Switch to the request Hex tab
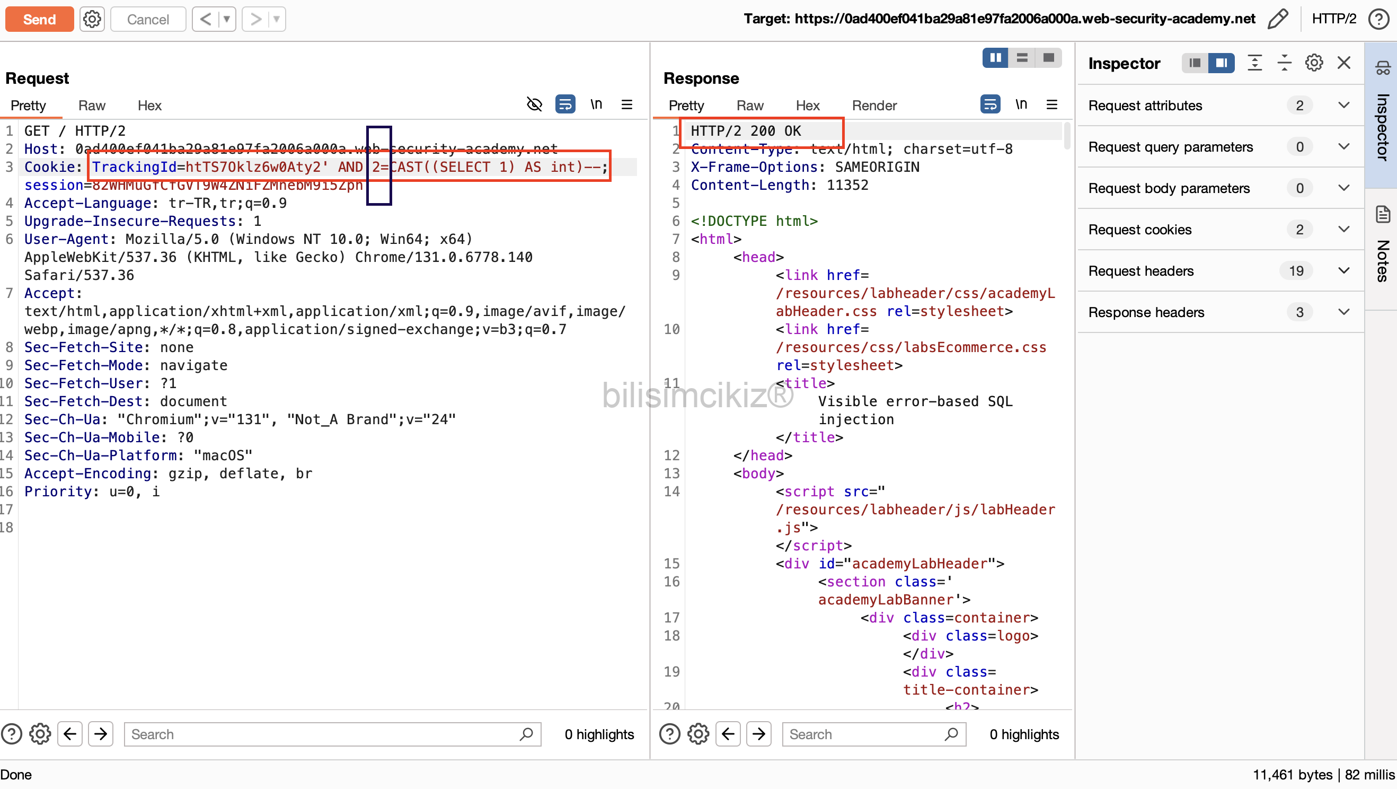The image size is (1397, 789). (149, 106)
